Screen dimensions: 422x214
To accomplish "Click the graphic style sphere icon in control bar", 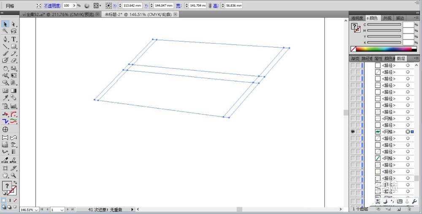I will pyautogui.click(x=87, y=5).
